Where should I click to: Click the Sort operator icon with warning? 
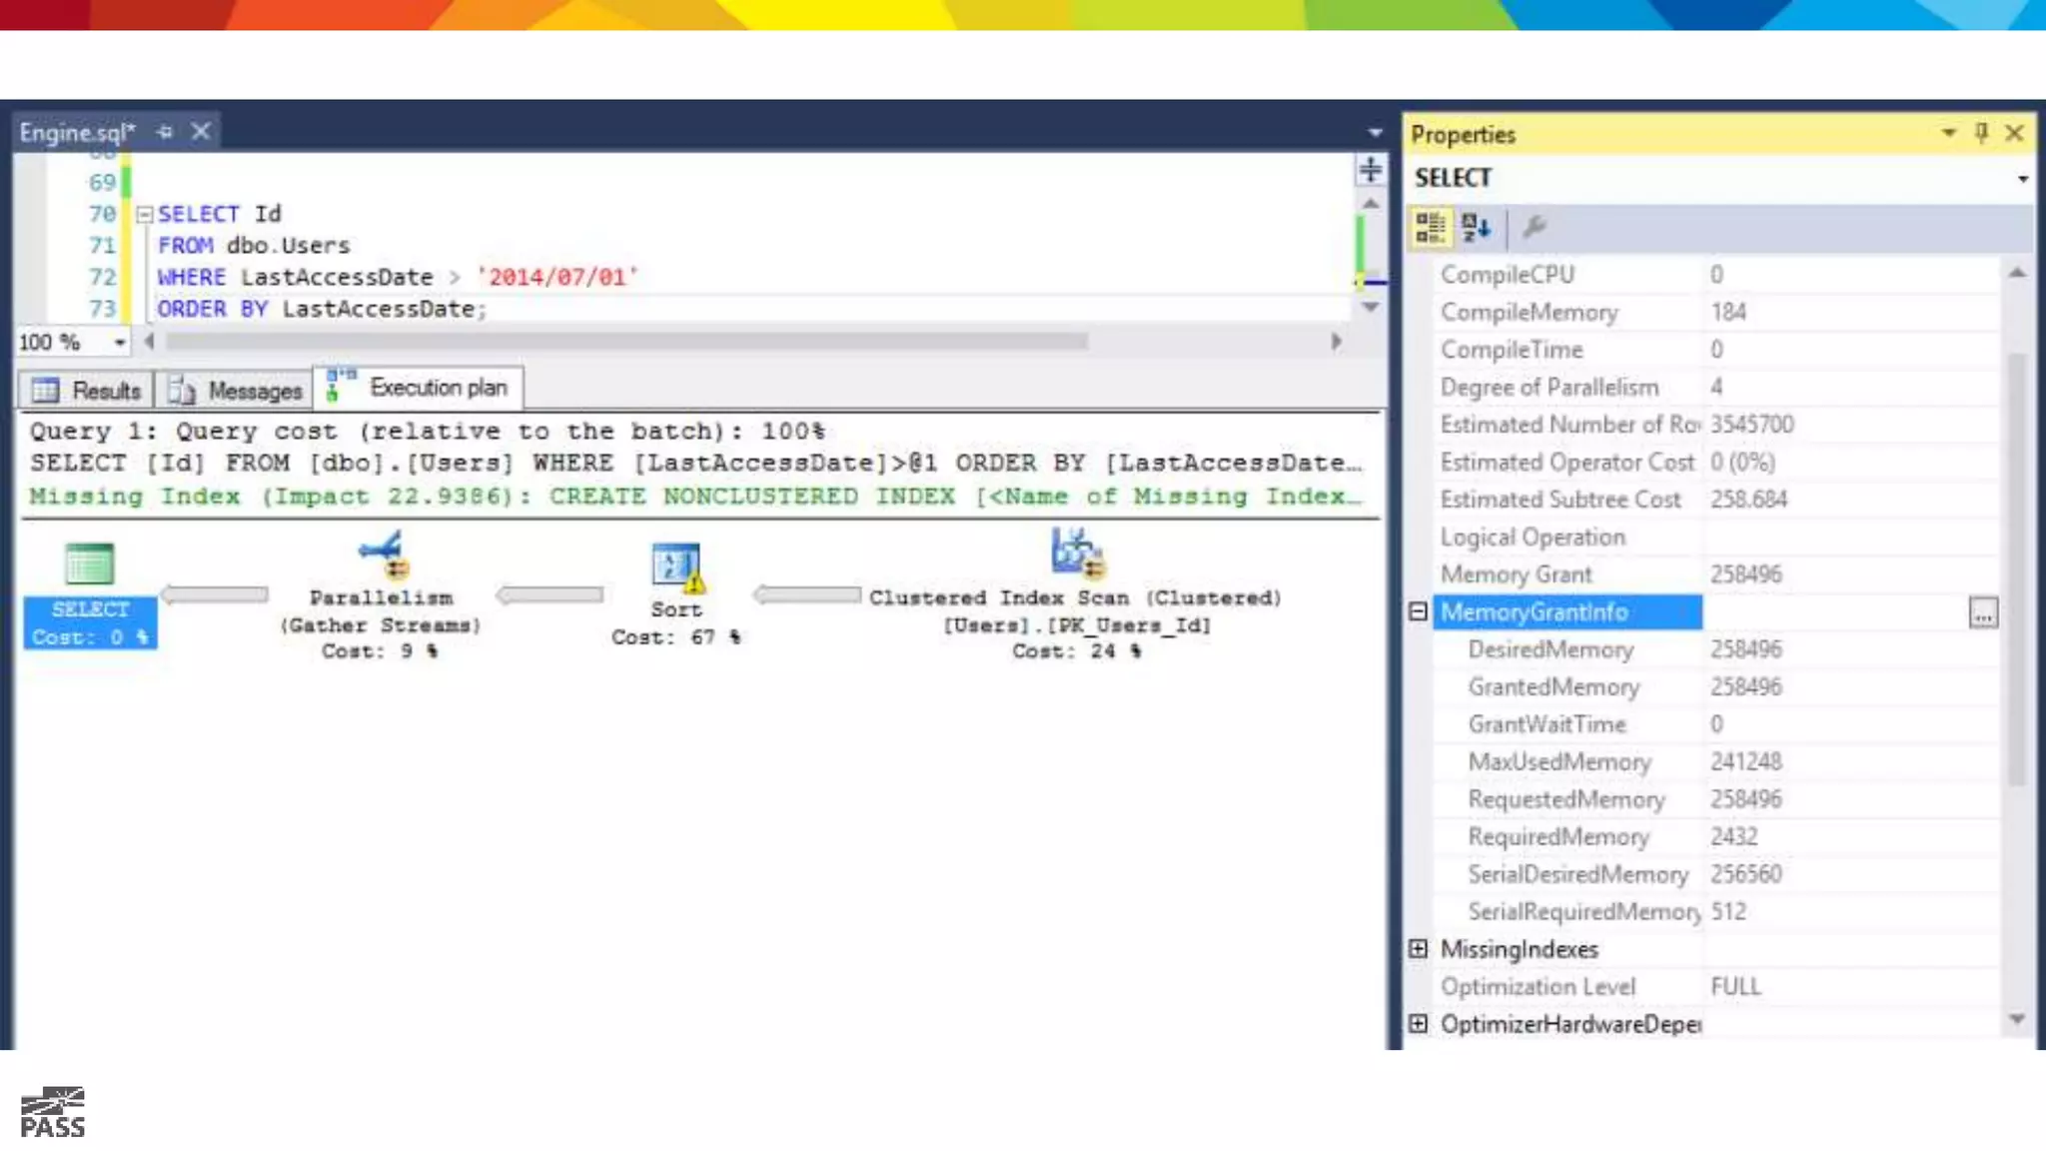point(677,567)
